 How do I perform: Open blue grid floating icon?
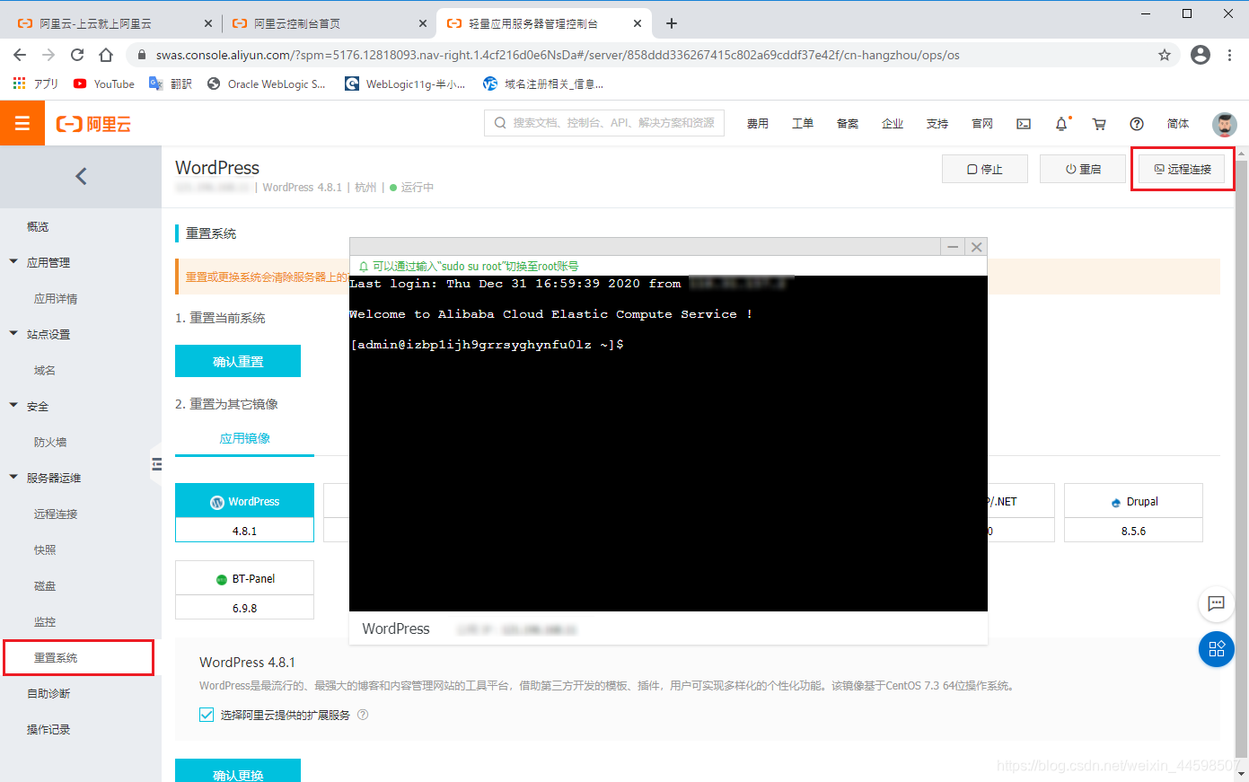(x=1216, y=649)
